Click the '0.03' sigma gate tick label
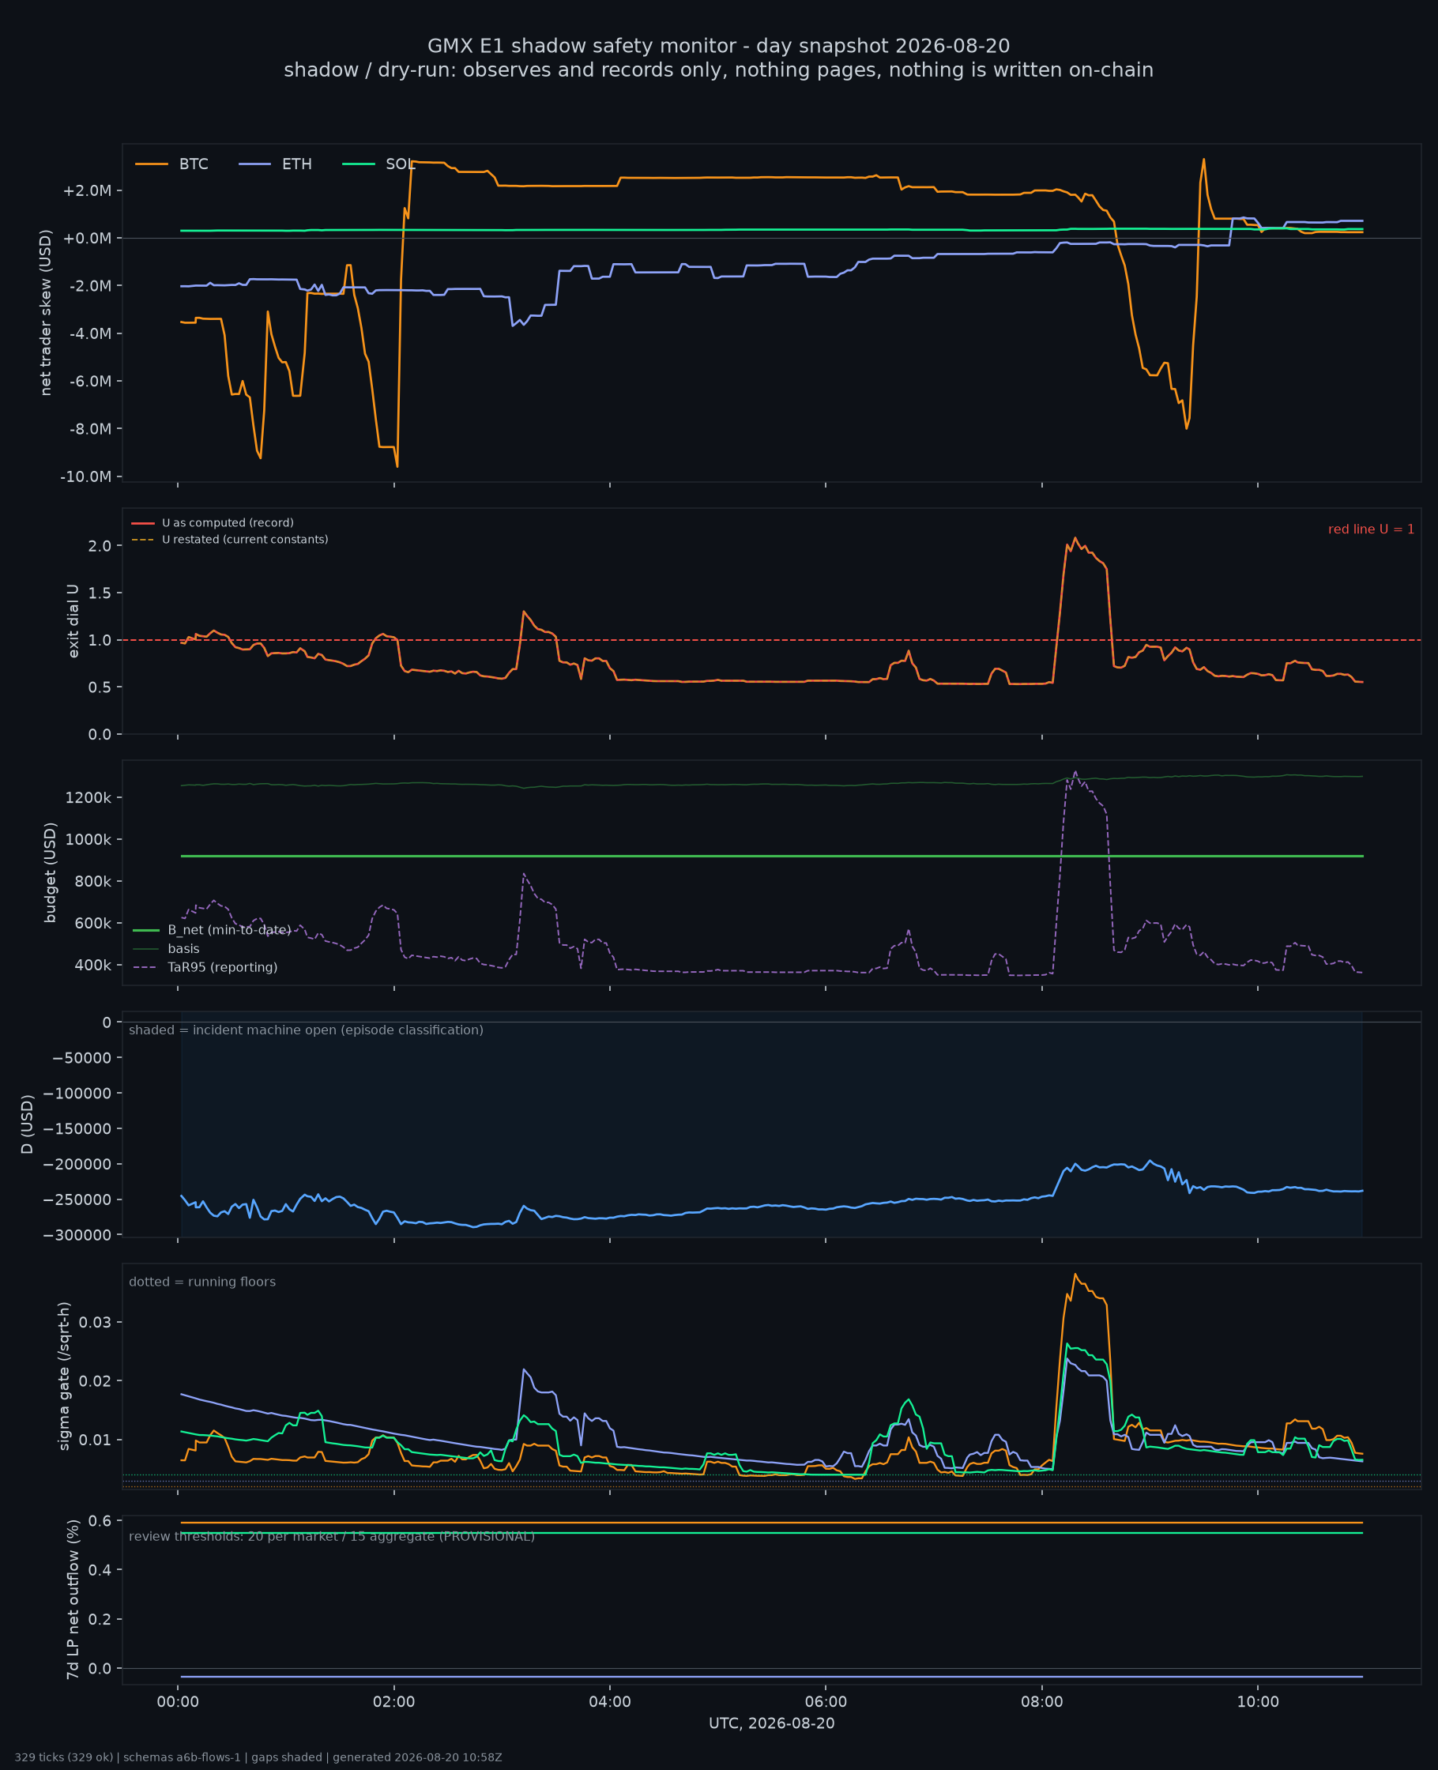Screen dimensions: 1438x1770 tap(96, 1321)
